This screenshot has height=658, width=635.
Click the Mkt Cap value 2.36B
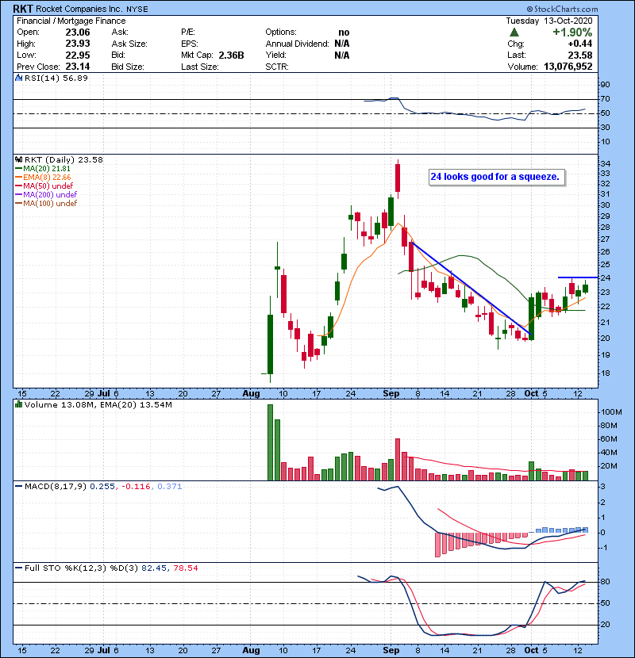[x=231, y=55]
